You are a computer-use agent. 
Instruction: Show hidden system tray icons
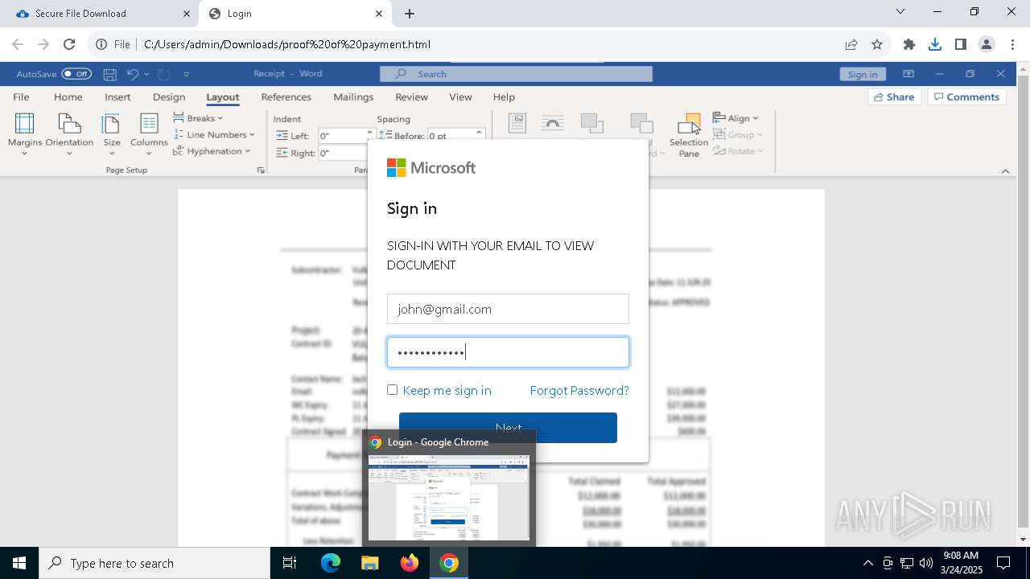point(867,563)
